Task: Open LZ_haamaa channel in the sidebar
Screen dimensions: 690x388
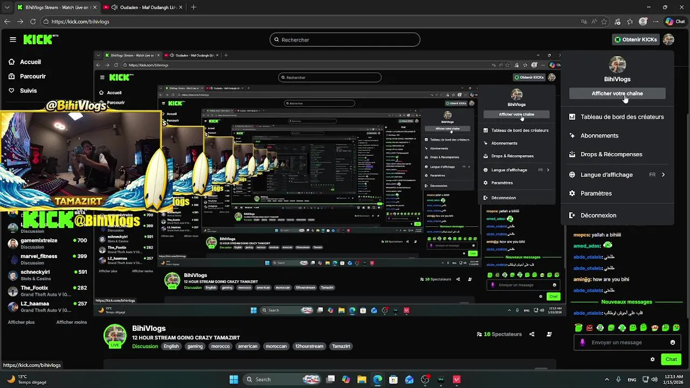Action: click(x=47, y=307)
